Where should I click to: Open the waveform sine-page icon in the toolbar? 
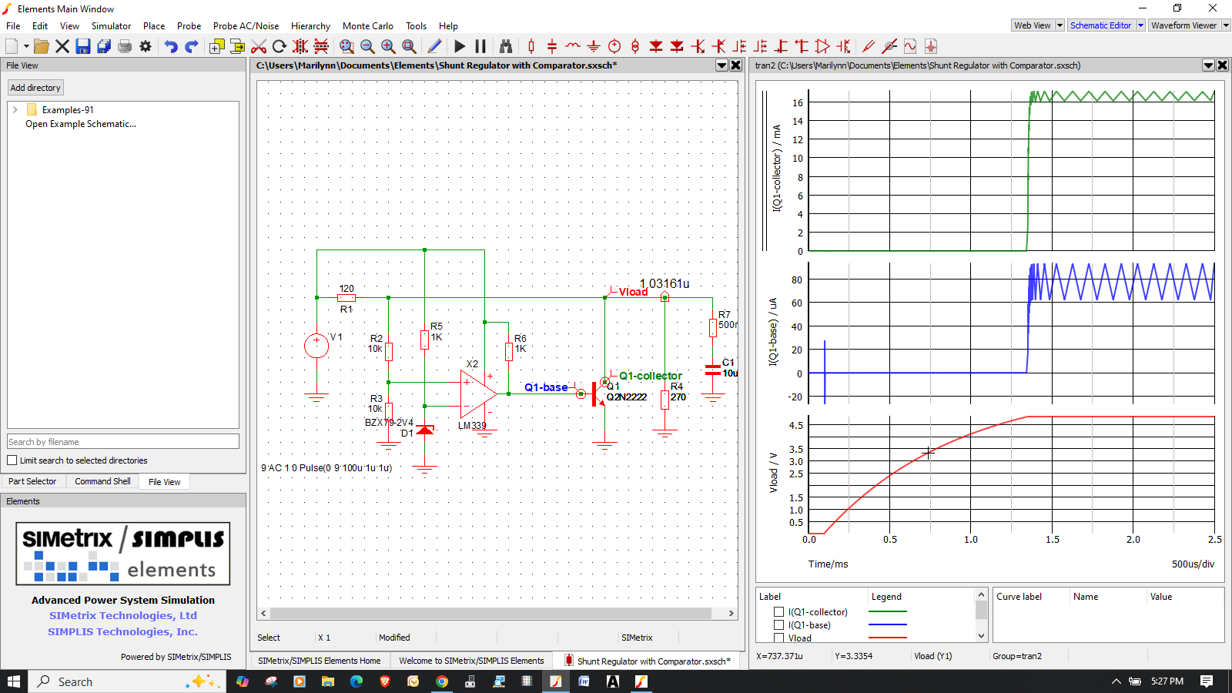tap(910, 46)
